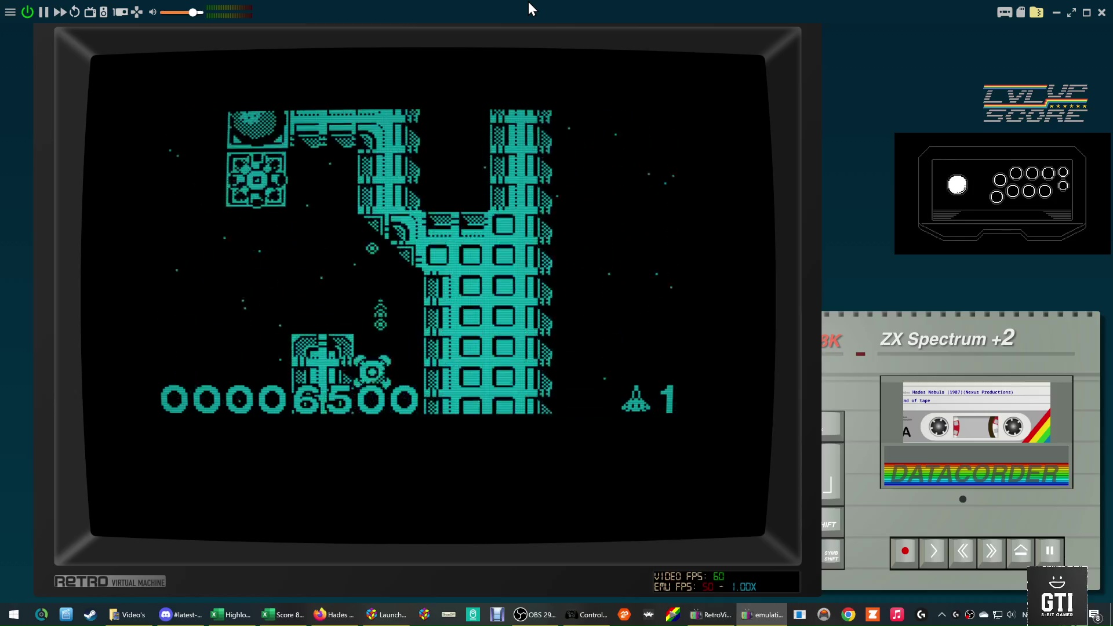Open the Launch... taskbar window
Screen dimensions: 1113x626
pyautogui.click(x=386, y=614)
